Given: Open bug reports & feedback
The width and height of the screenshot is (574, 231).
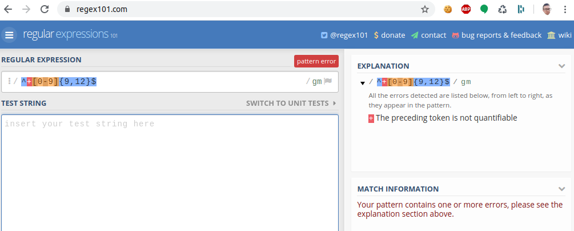Looking at the screenshot, I should pyautogui.click(x=496, y=35).
